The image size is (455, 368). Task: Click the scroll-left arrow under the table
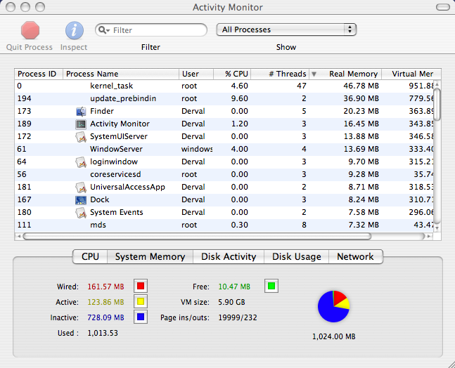tap(19, 237)
